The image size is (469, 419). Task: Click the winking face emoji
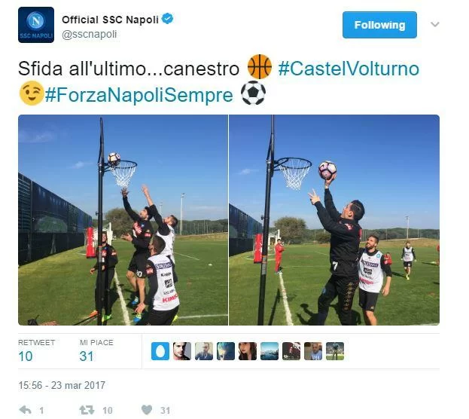click(32, 93)
